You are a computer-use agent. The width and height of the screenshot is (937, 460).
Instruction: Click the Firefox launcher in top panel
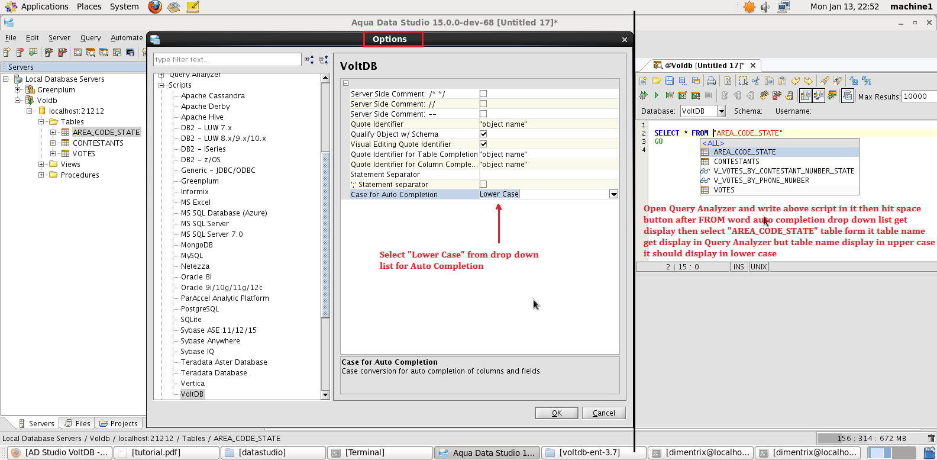click(x=155, y=7)
